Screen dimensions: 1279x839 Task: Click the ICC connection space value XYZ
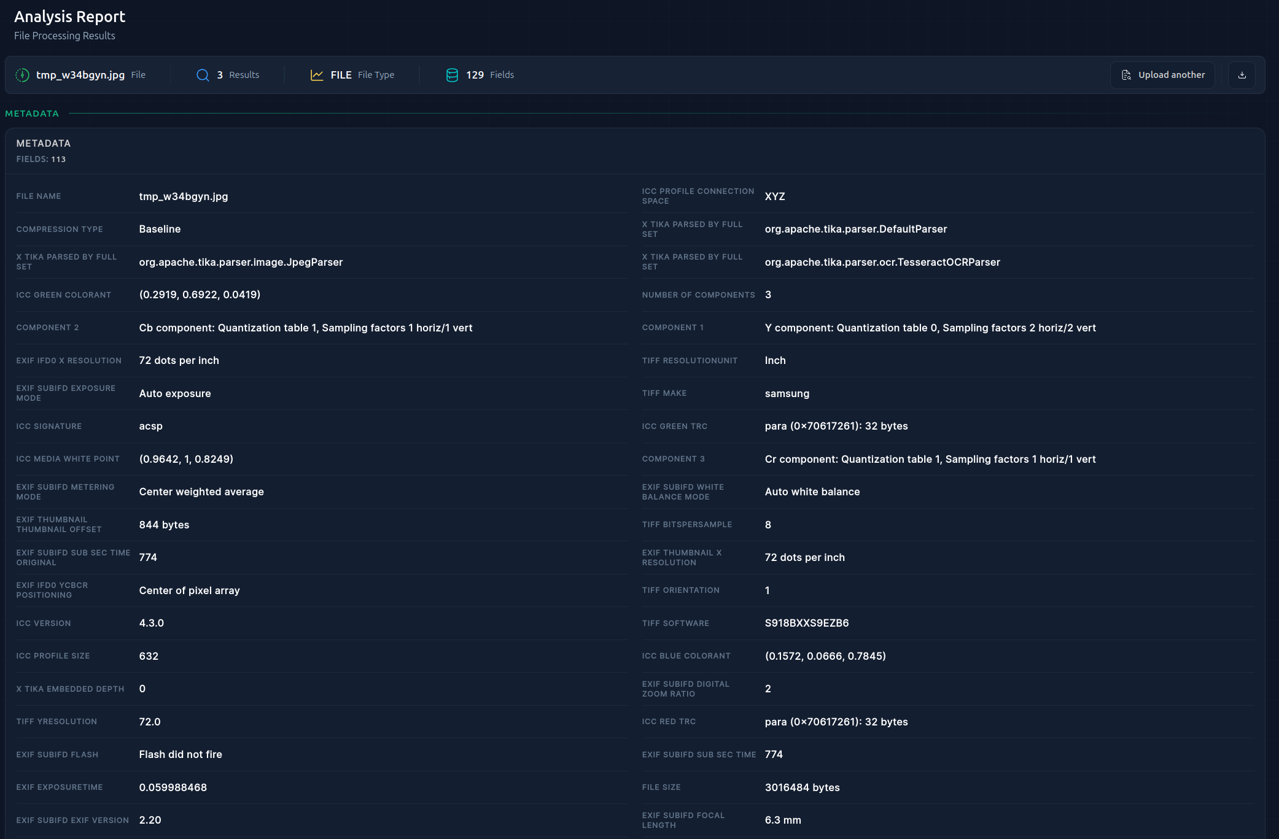(x=775, y=196)
